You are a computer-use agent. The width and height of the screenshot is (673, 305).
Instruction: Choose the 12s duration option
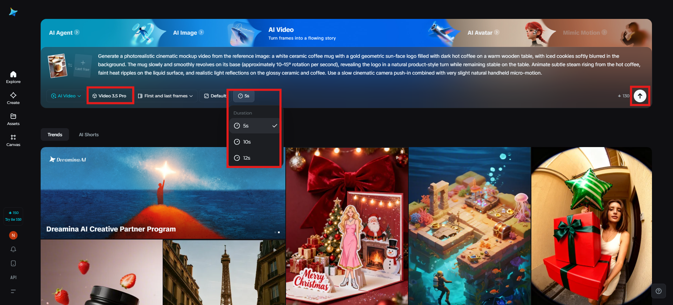tap(255, 158)
